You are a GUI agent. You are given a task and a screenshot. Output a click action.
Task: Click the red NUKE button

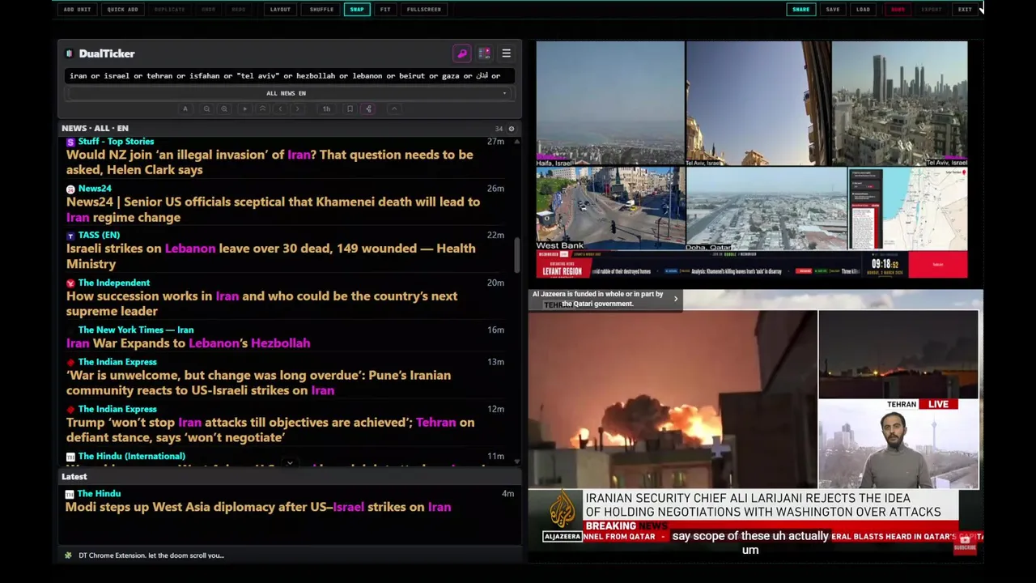(898, 9)
